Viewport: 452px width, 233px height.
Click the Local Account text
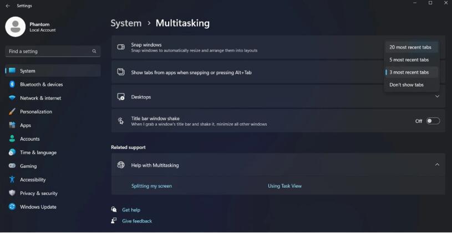(43, 30)
